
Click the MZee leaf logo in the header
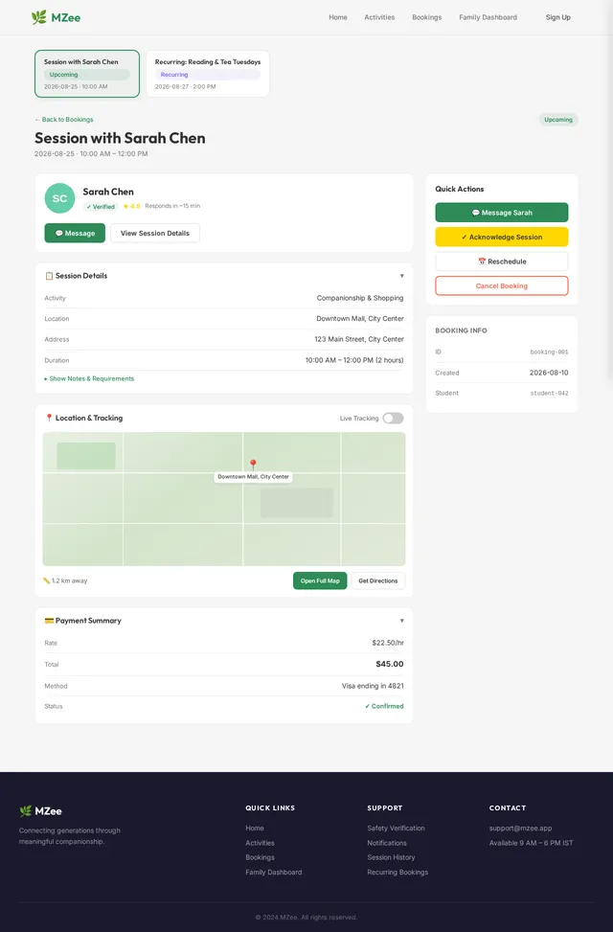coord(39,17)
